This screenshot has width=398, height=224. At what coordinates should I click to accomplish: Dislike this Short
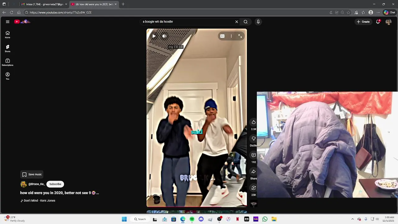pos(254,139)
